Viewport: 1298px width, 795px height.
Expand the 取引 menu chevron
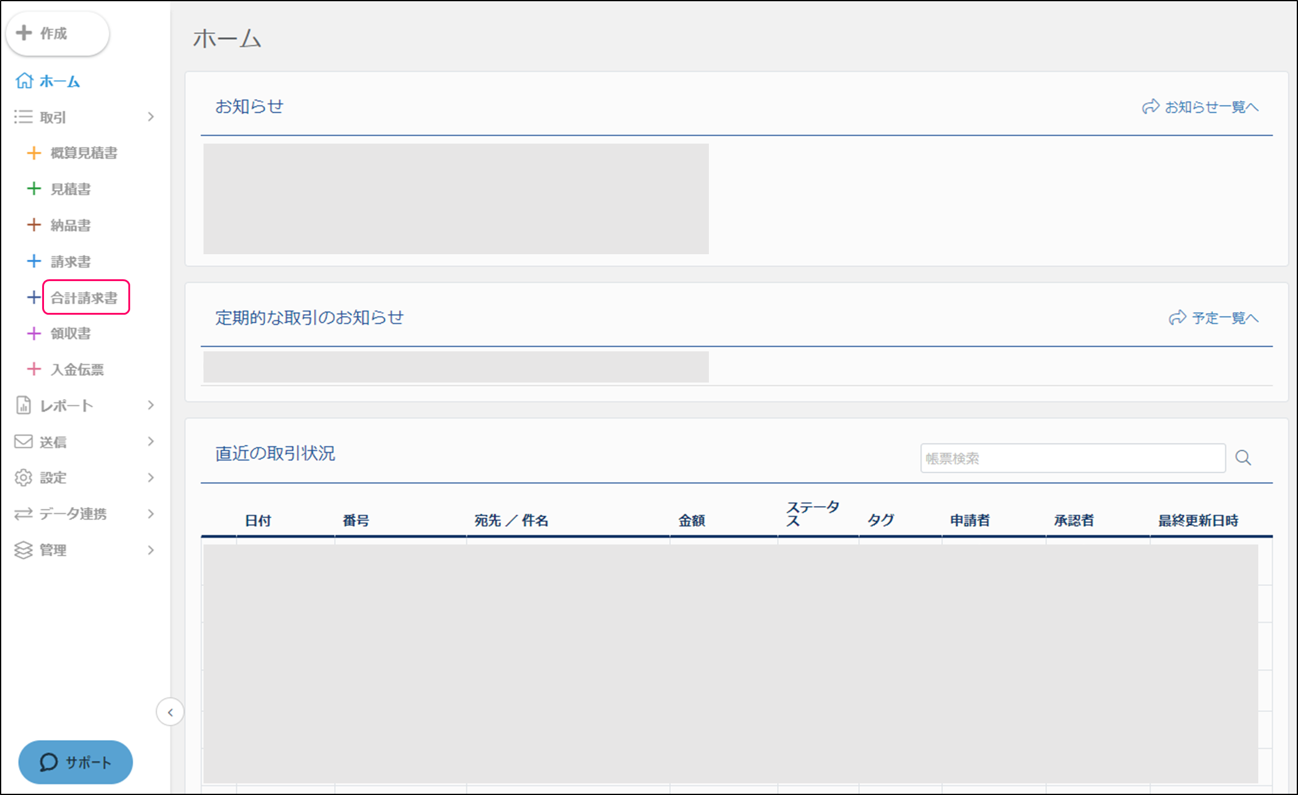click(x=151, y=117)
